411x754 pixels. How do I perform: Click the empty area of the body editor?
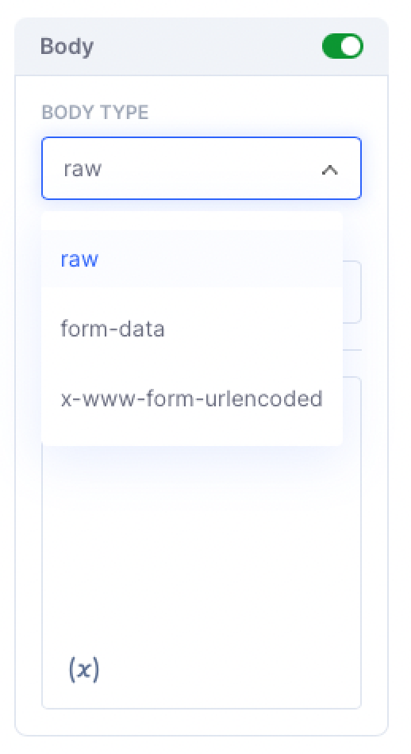(x=202, y=553)
